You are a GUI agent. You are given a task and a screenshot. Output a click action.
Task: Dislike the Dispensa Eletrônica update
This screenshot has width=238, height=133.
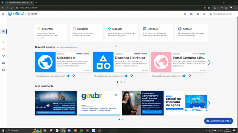131,76
